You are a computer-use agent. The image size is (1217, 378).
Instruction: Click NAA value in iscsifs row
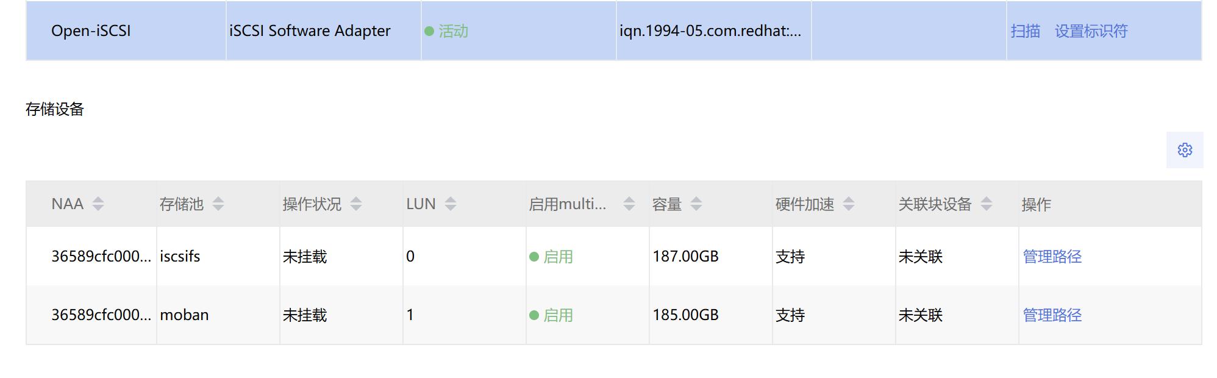tap(101, 257)
